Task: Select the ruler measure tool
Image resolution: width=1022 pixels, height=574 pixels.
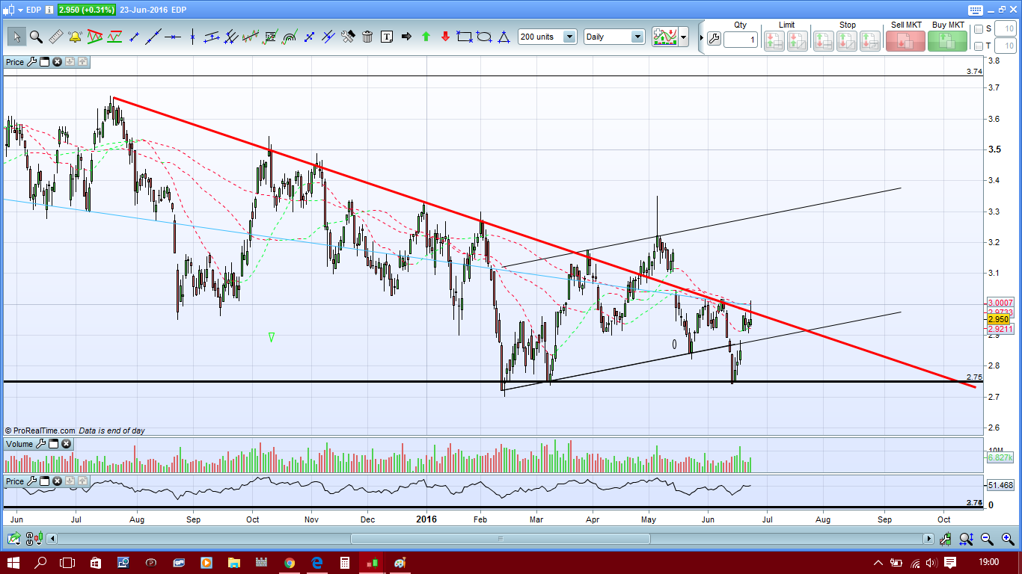Action: point(55,37)
